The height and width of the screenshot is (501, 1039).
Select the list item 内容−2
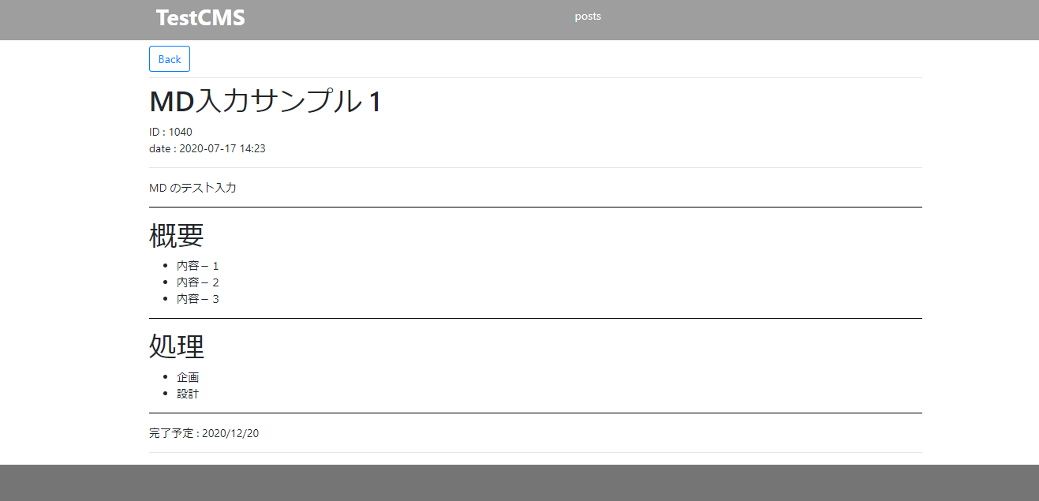(x=197, y=282)
